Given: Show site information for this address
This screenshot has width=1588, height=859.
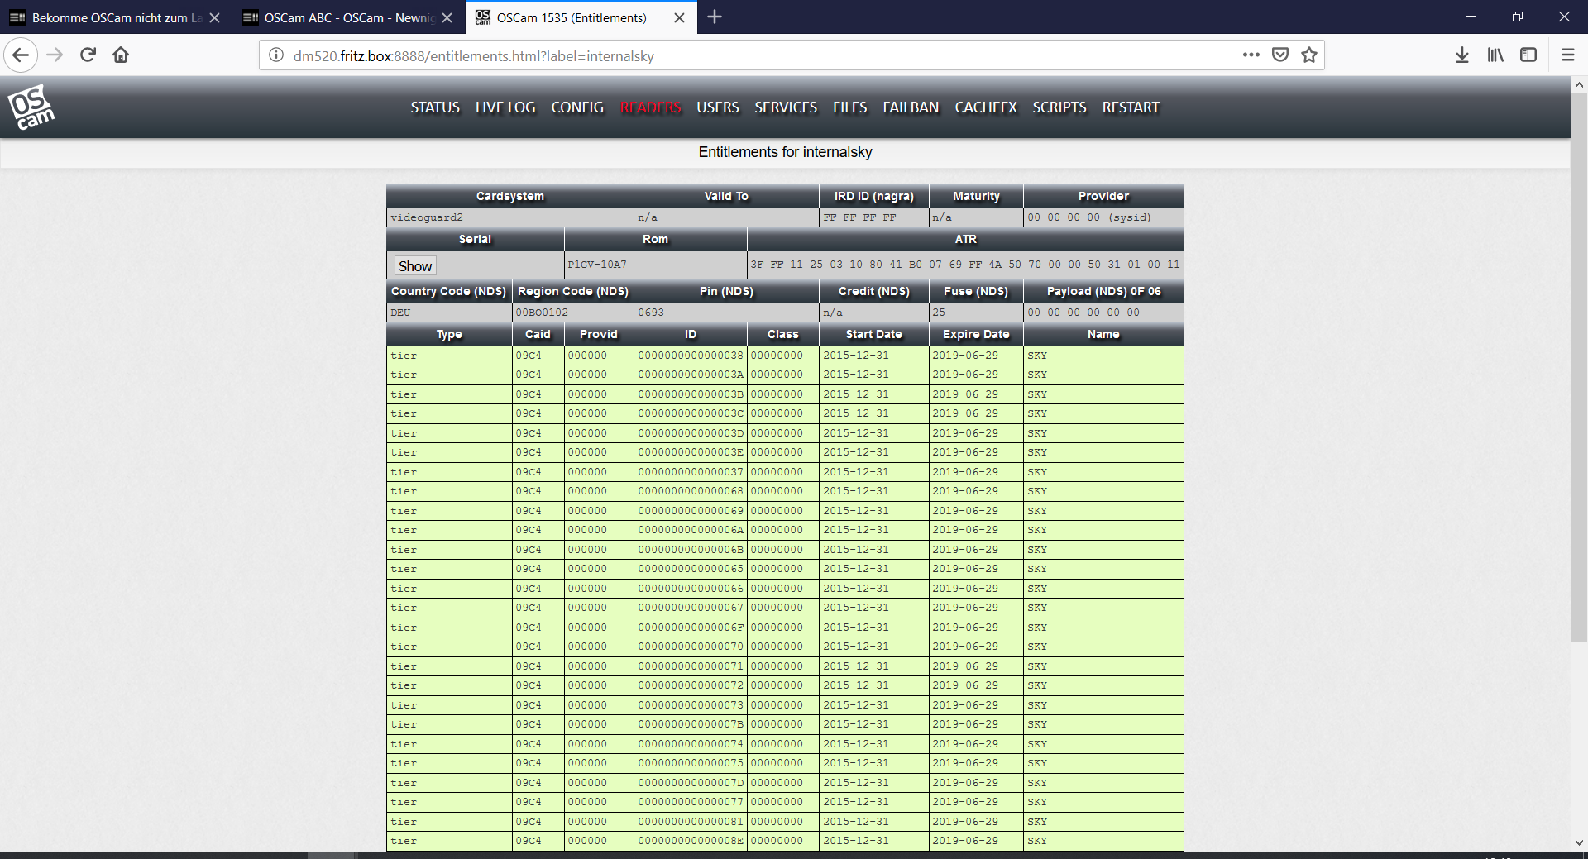Looking at the screenshot, I should point(276,55).
